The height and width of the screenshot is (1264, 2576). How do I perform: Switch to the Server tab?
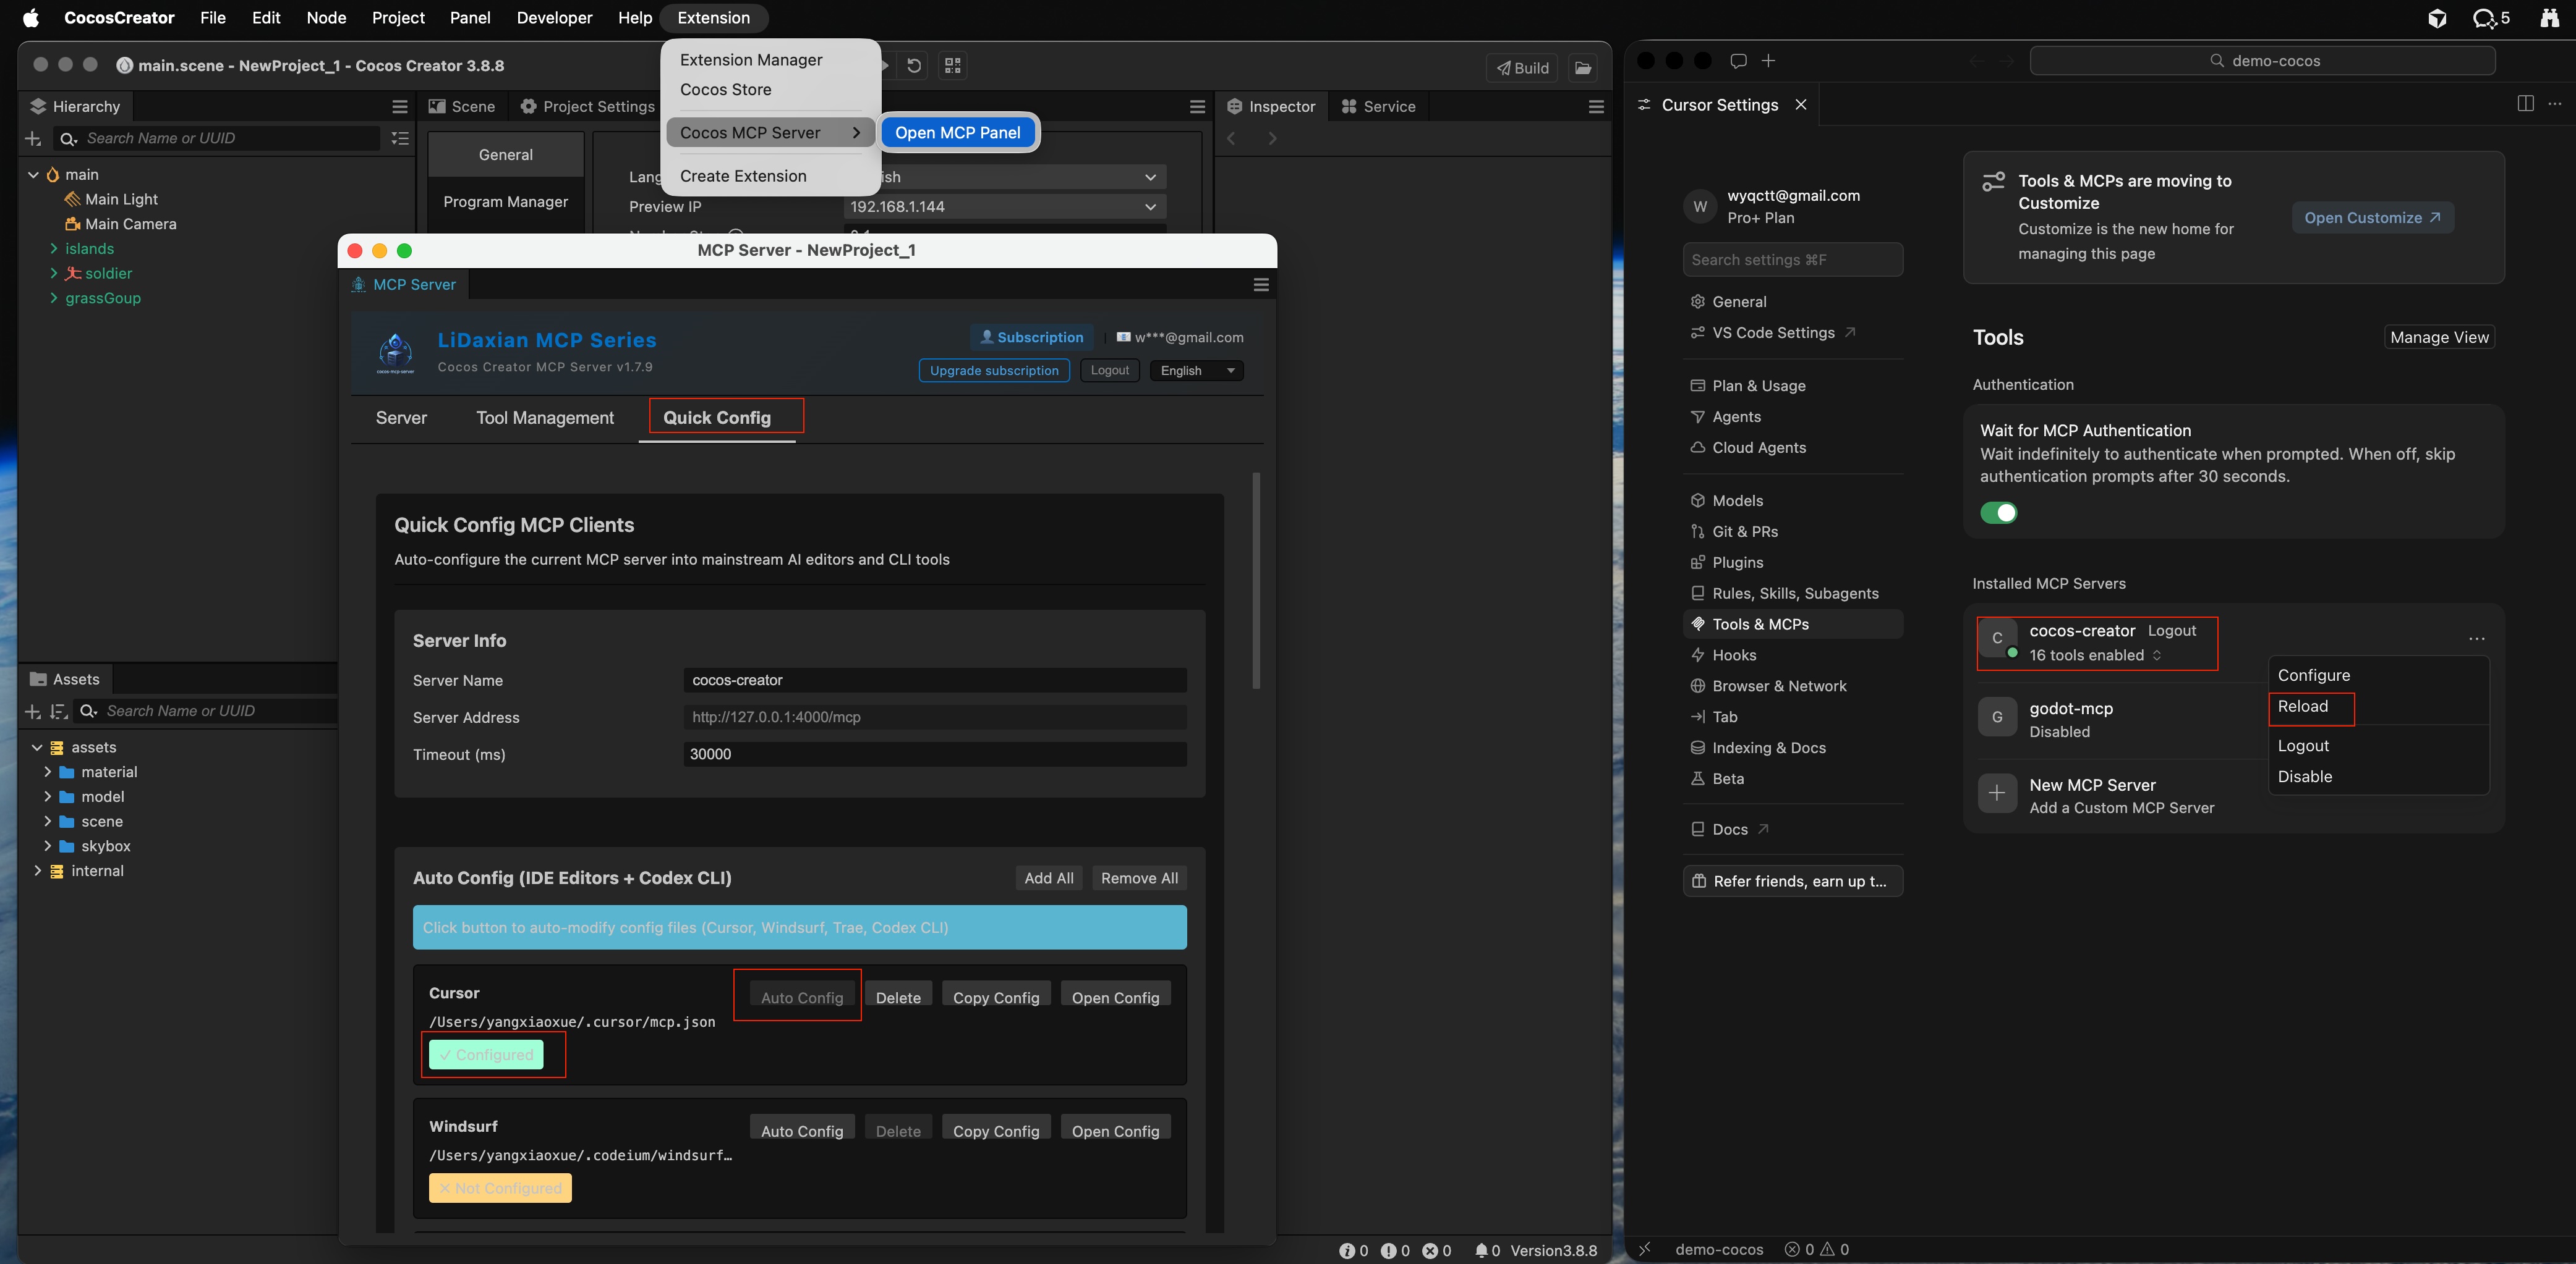401,418
